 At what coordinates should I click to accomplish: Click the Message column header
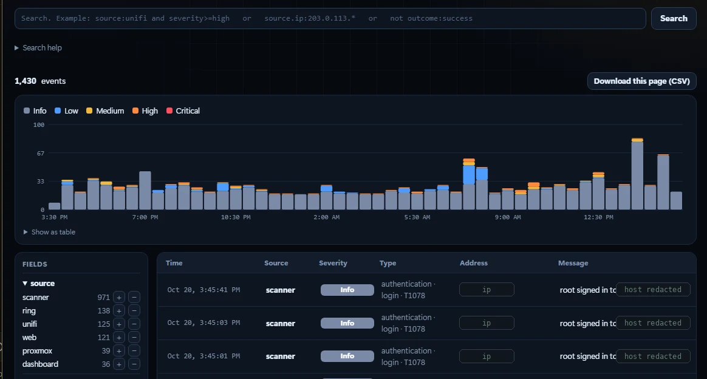(x=573, y=263)
